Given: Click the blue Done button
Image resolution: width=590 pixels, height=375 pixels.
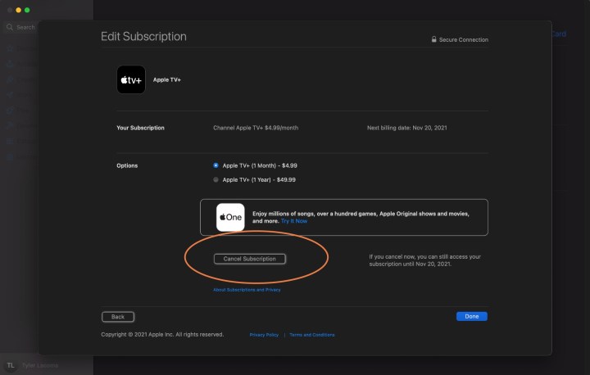Looking at the screenshot, I should (471, 316).
